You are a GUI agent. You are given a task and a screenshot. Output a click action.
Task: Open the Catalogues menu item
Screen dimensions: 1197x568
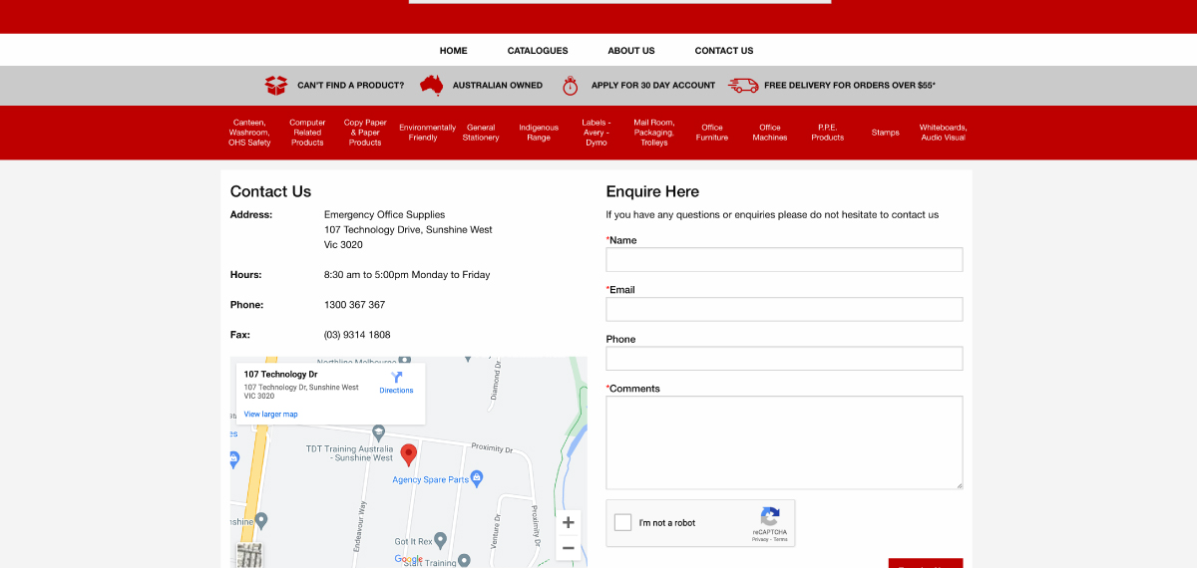tap(538, 51)
